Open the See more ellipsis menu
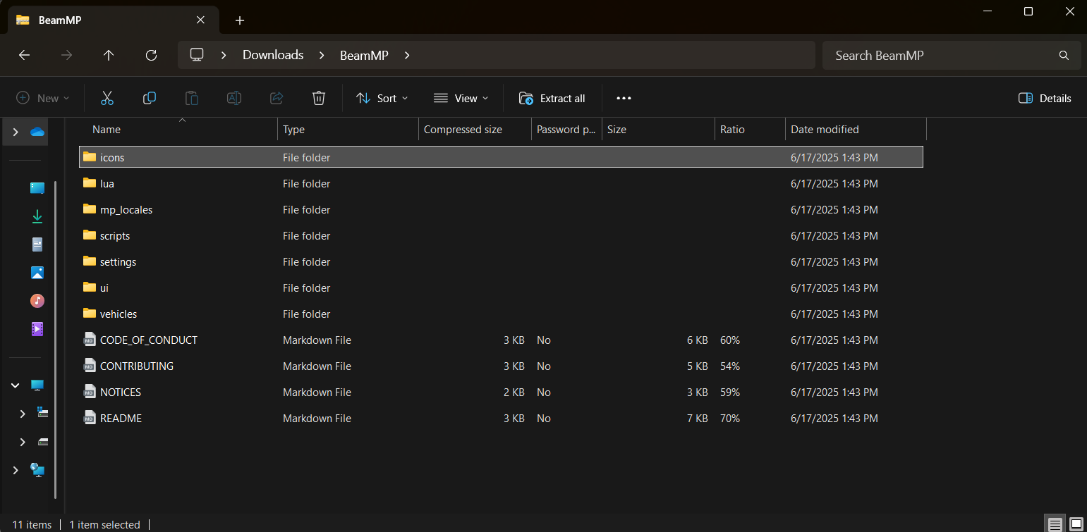Screen dimensions: 1087x532 [624, 98]
